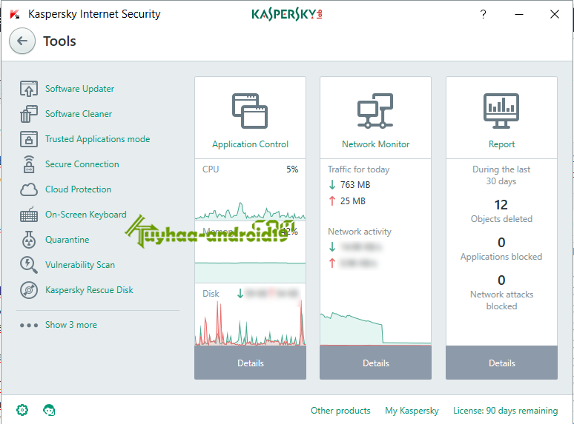Click the Trusted Applications mode lock icon

click(x=29, y=139)
